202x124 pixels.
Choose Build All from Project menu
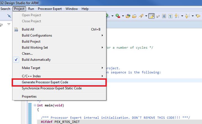pyautogui.click(x=28, y=29)
